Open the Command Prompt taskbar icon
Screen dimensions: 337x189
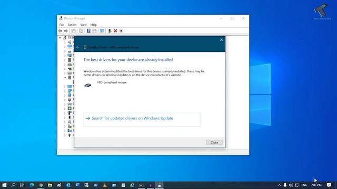[141, 185]
